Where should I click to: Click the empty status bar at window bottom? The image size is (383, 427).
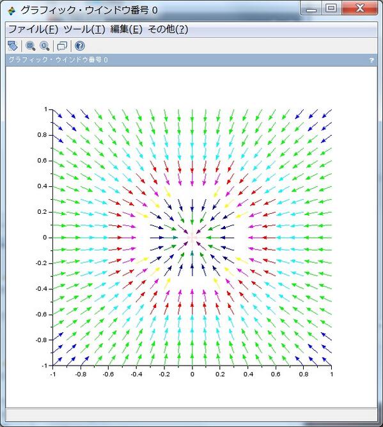pos(191,414)
